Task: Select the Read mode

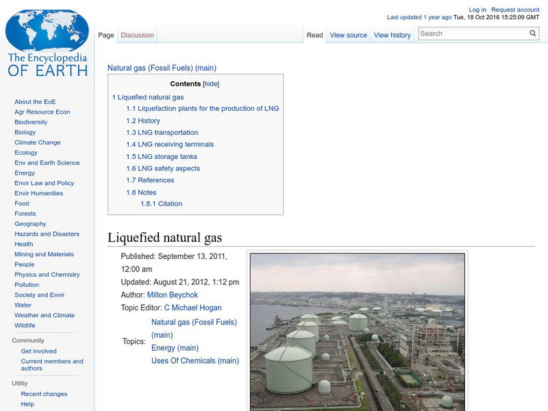Action: coord(314,35)
